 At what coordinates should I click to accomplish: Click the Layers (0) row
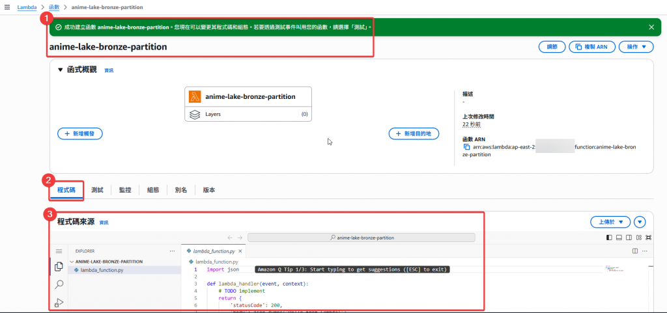(248, 115)
